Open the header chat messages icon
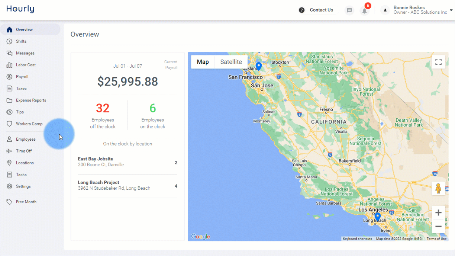This screenshot has height=256, width=455. click(x=349, y=10)
